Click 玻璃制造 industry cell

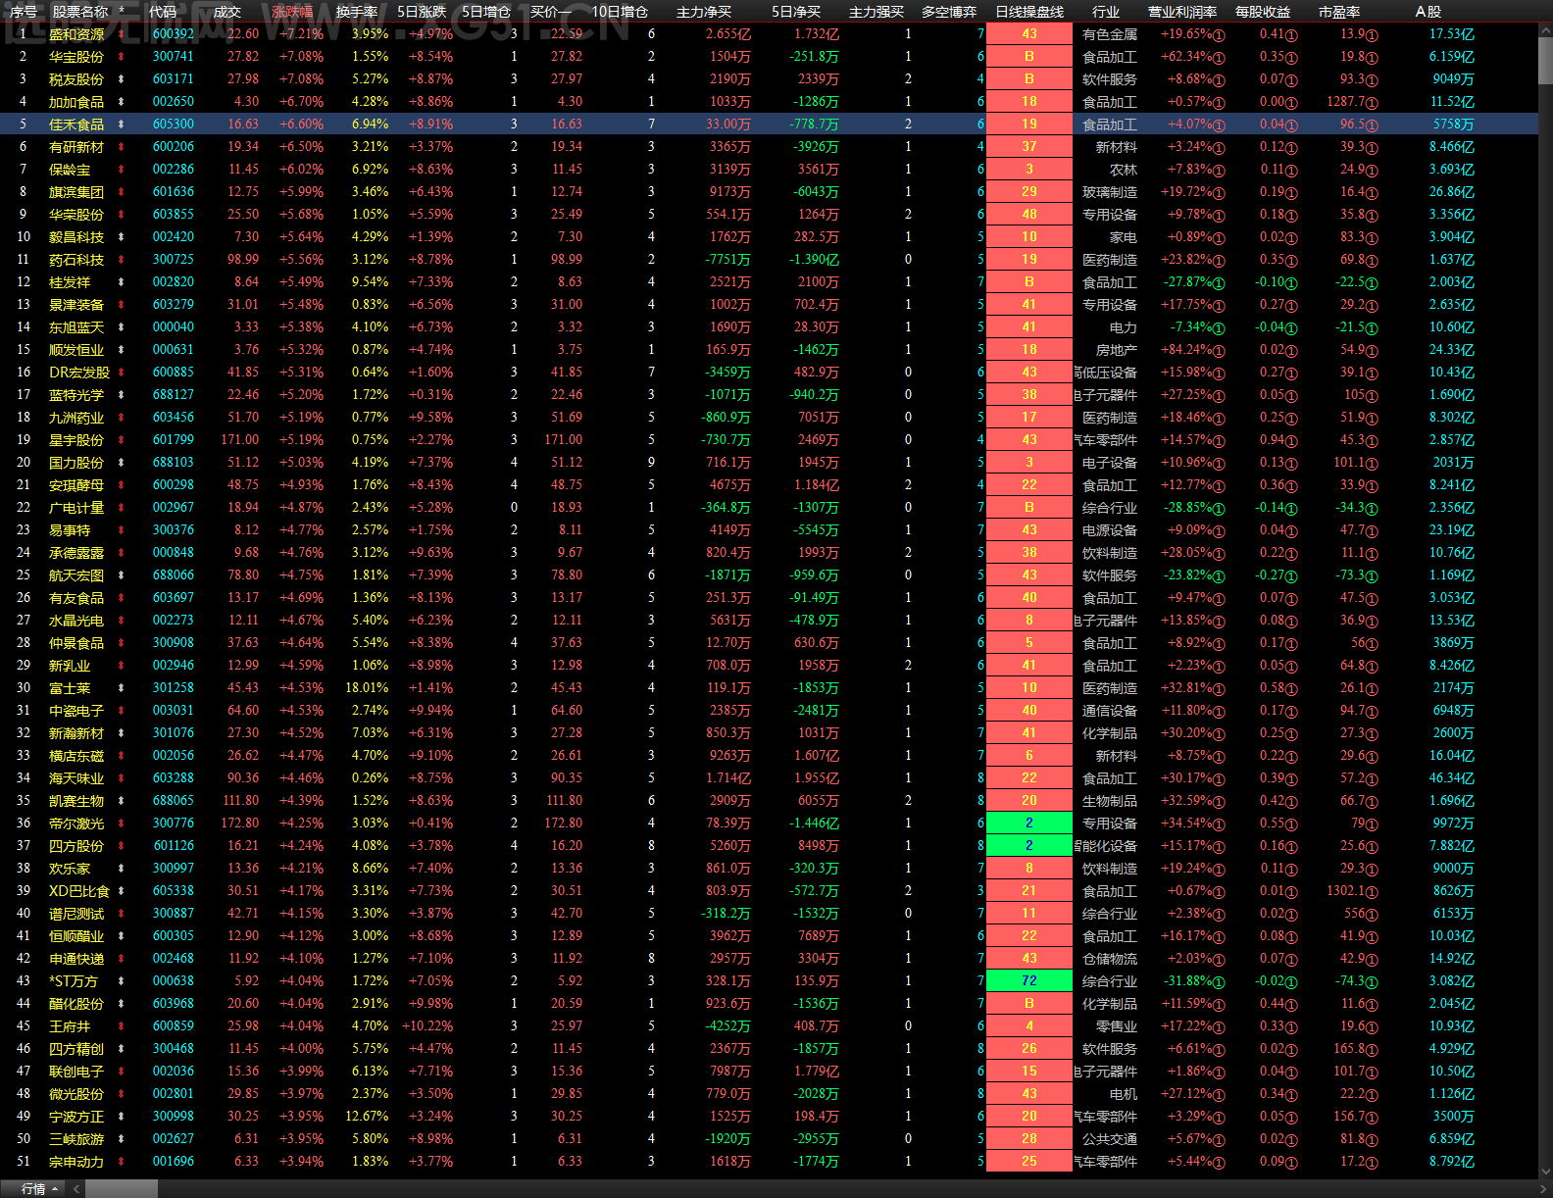[x=1110, y=192]
